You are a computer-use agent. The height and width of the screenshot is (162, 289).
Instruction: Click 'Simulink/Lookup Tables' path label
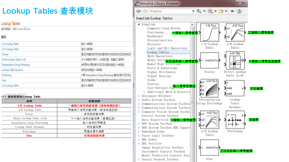point(154,18)
